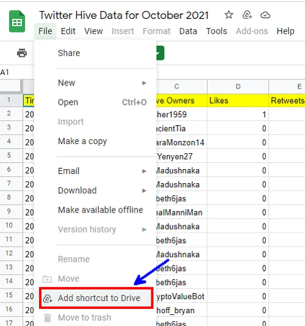This screenshot has height=326, width=305.
Task: Click the Likes cell showing 1
Action: tap(238, 114)
